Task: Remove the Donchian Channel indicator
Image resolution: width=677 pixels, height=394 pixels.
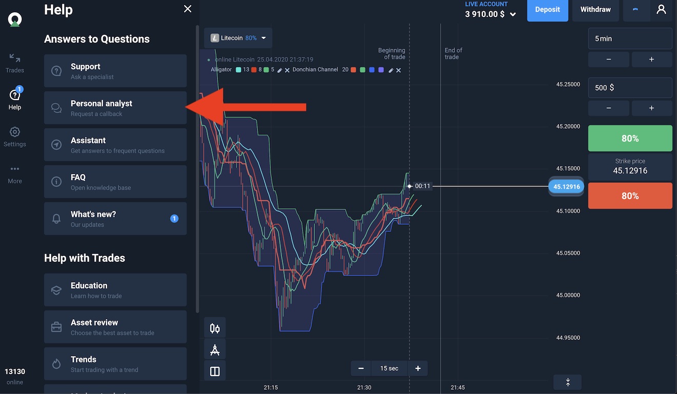Action: point(399,70)
